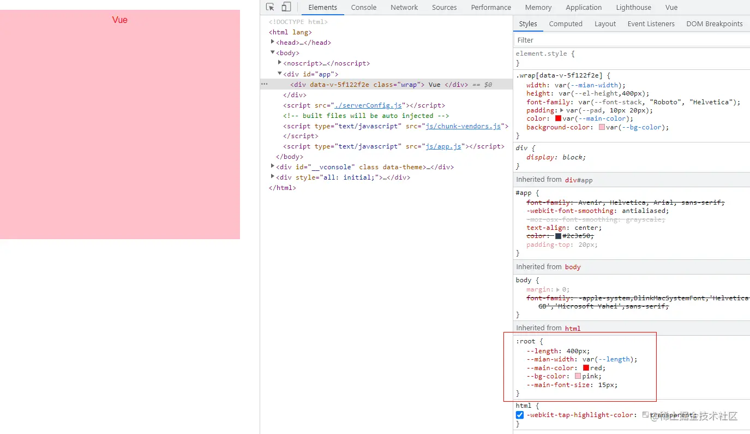750x434 pixels.
Task: Click the Vue text in the pink box
Action: (x=120, y=20)
